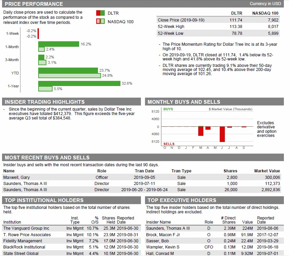
Task: Click the '% O/S' column header
Action: 95,220
